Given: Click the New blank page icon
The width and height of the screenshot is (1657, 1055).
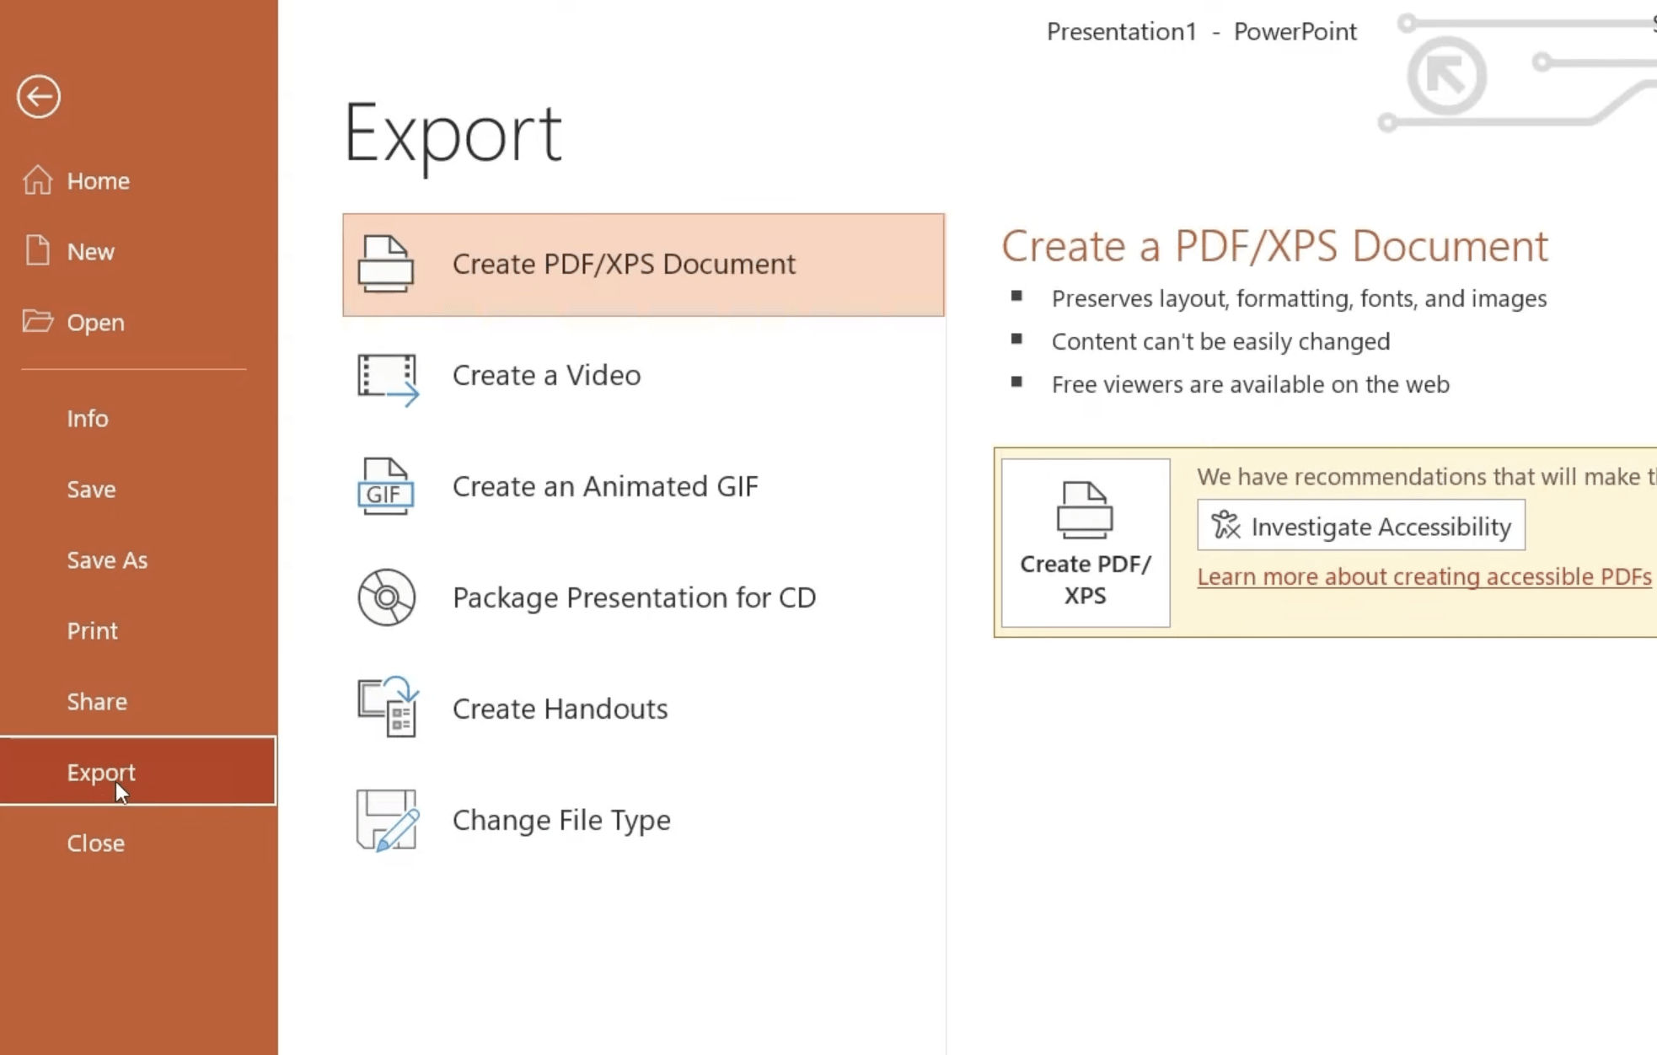Looking at the screenshot, I should tap(37, 250).
